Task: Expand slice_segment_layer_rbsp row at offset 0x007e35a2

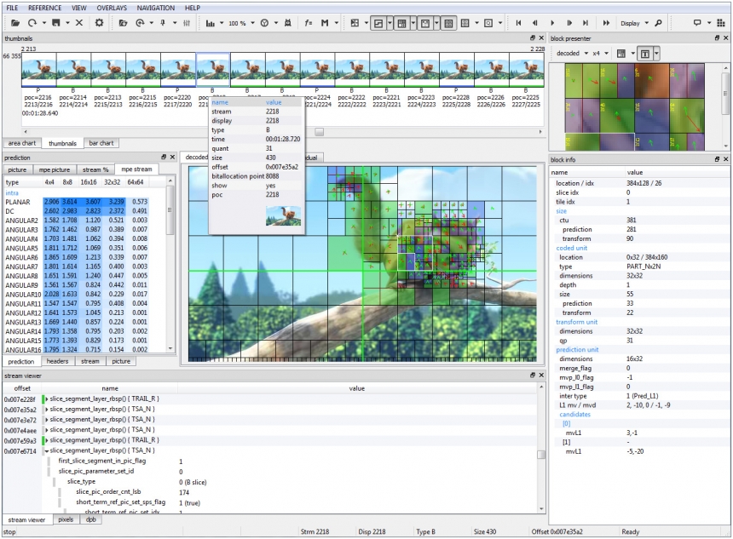Action: [47, 410]
